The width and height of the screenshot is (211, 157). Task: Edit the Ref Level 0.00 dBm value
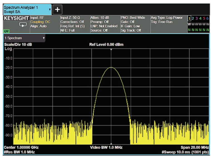pos(106,45)
